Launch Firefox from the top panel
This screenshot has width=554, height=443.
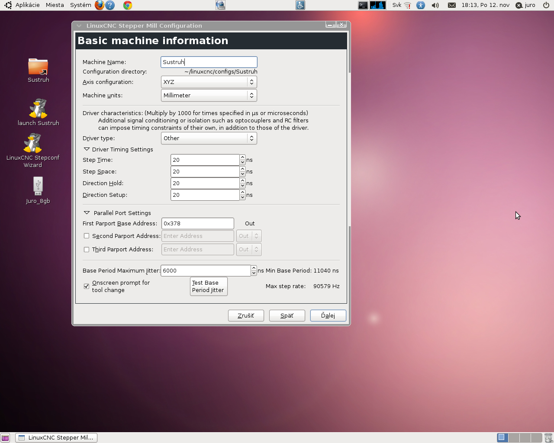[x=100, y=5]
